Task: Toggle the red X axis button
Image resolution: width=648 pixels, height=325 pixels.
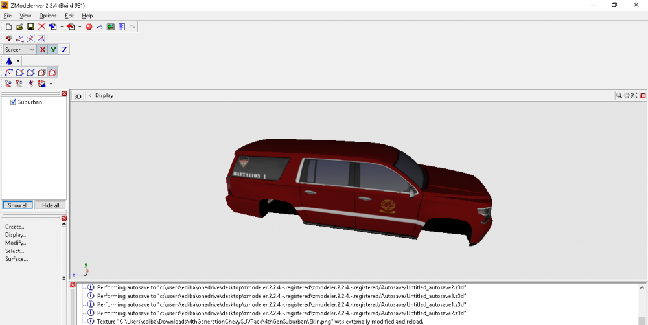Action: [43, 49]
